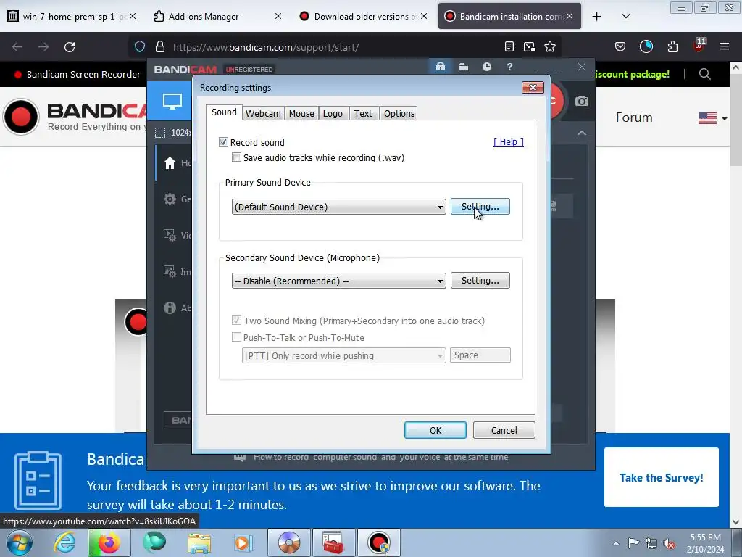Click Secondary Sound Device Setting button
742x557 pixels.
point(480,281)
